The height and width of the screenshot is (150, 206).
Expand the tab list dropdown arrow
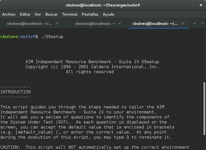pos(202,23)
